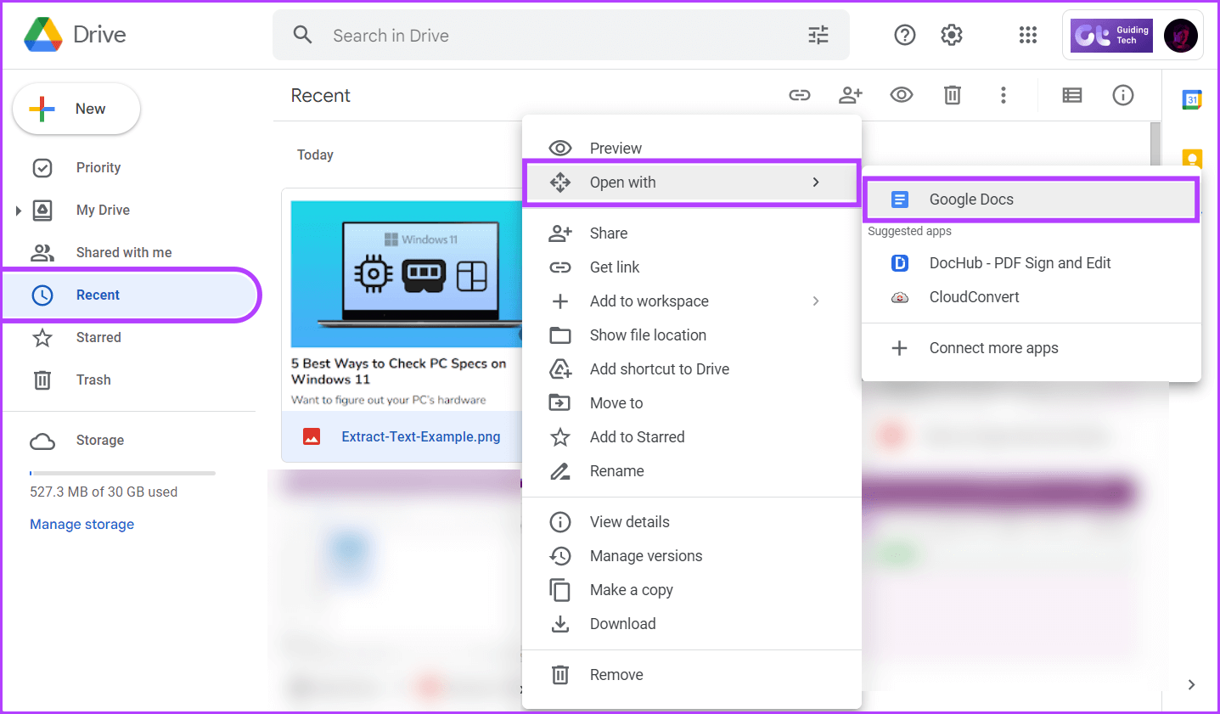
Task: Open My Drive in sidebar
Action: point(103,210)
